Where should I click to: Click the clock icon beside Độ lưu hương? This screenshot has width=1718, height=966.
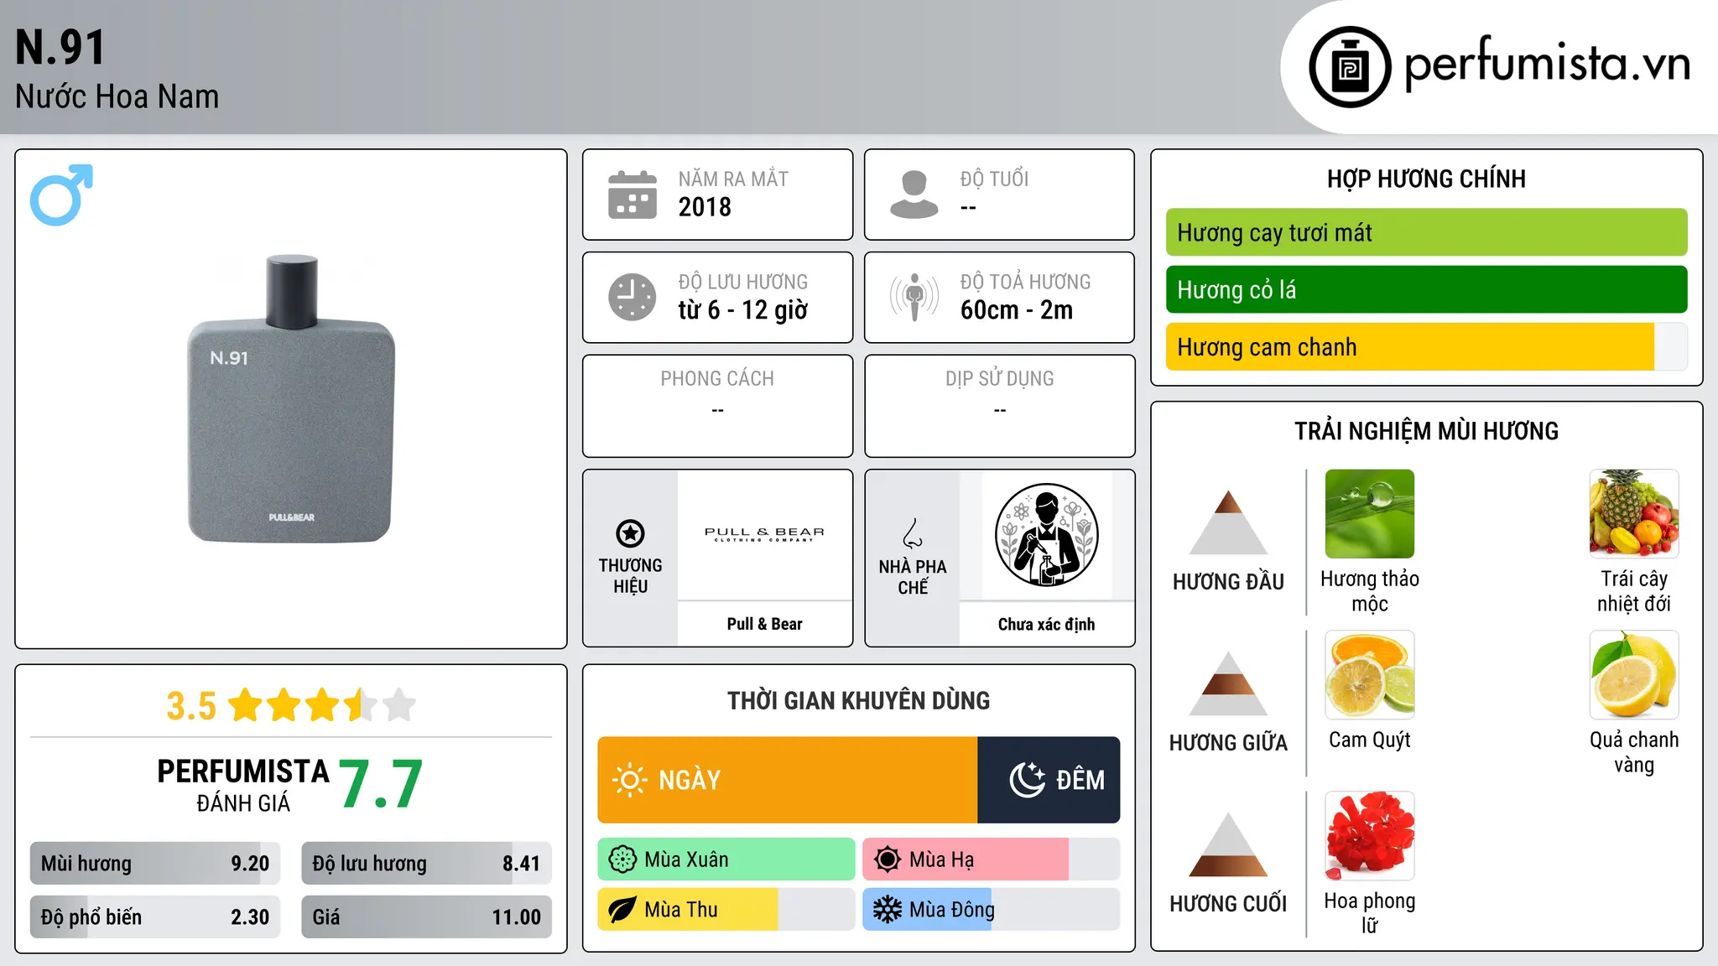click(633, 297)
